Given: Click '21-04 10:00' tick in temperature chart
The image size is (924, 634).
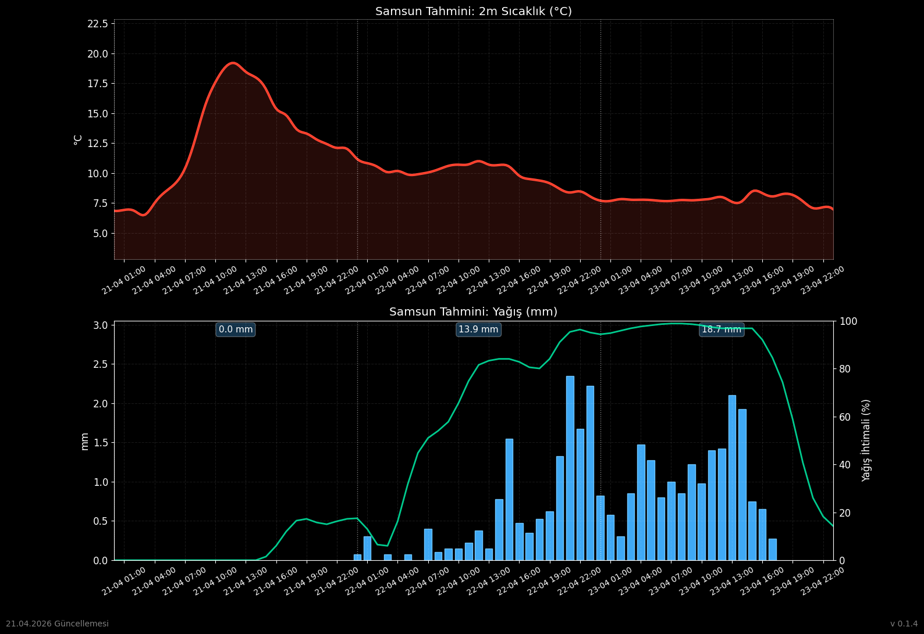Looking at the screenshot, I should [215, 280].
